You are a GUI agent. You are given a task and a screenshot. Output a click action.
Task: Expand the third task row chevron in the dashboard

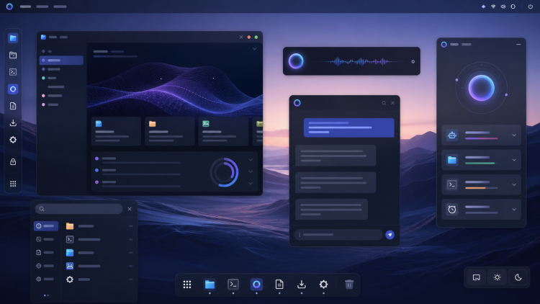[251, 184]
